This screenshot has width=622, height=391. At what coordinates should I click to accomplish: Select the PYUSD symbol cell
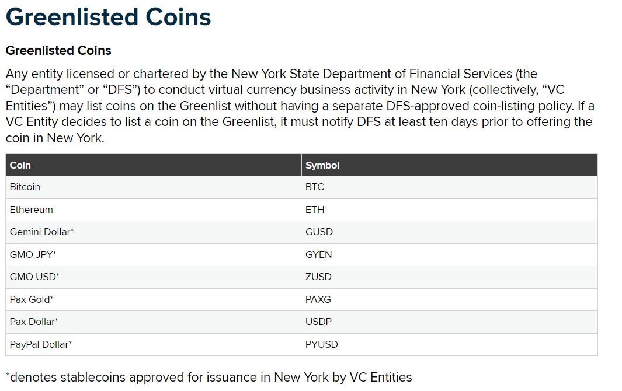pos(322,344)
